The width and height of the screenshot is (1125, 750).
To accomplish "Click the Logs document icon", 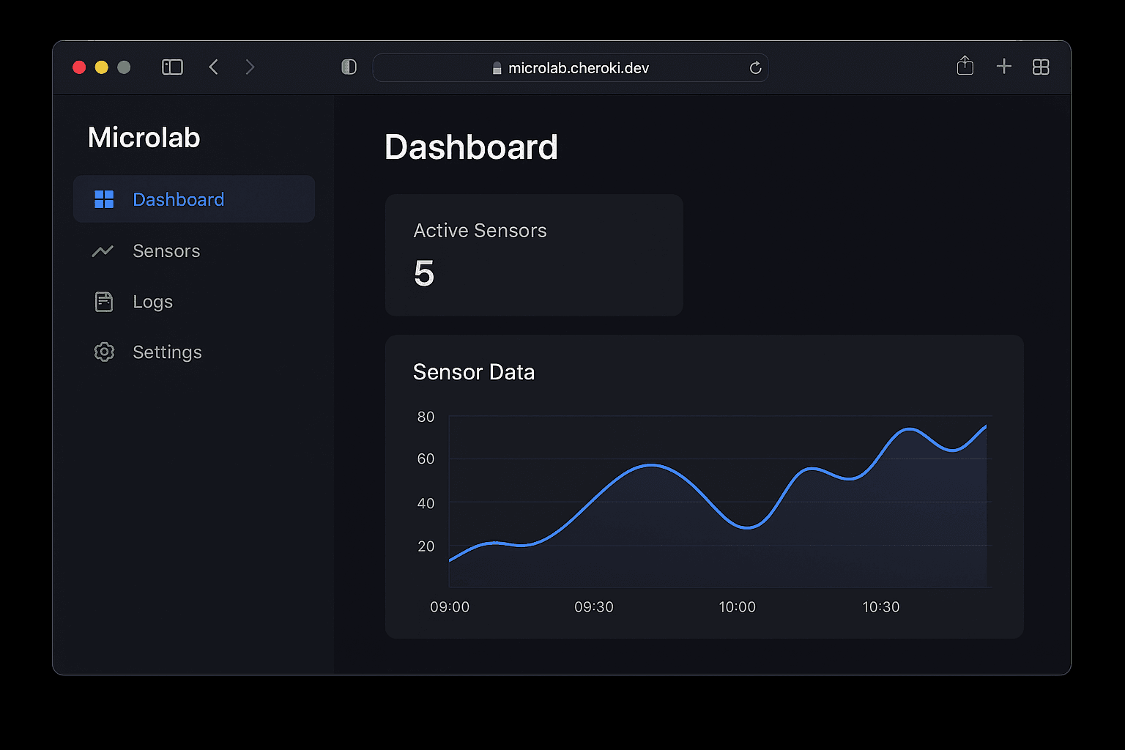I will point(104,302).
